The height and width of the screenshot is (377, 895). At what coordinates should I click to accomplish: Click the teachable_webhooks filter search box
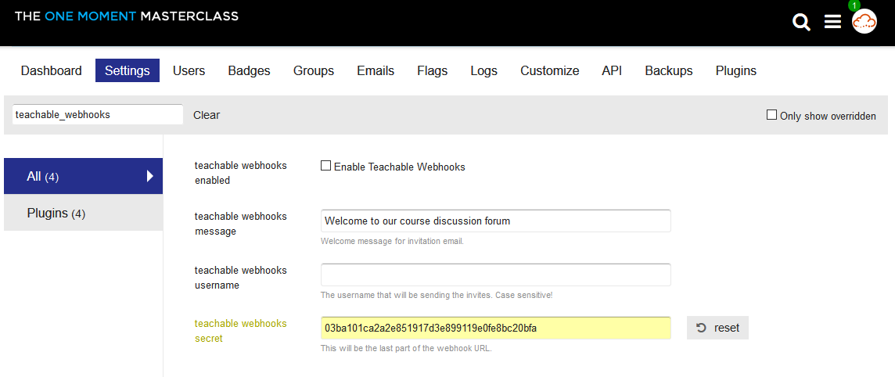pos(98,115)
